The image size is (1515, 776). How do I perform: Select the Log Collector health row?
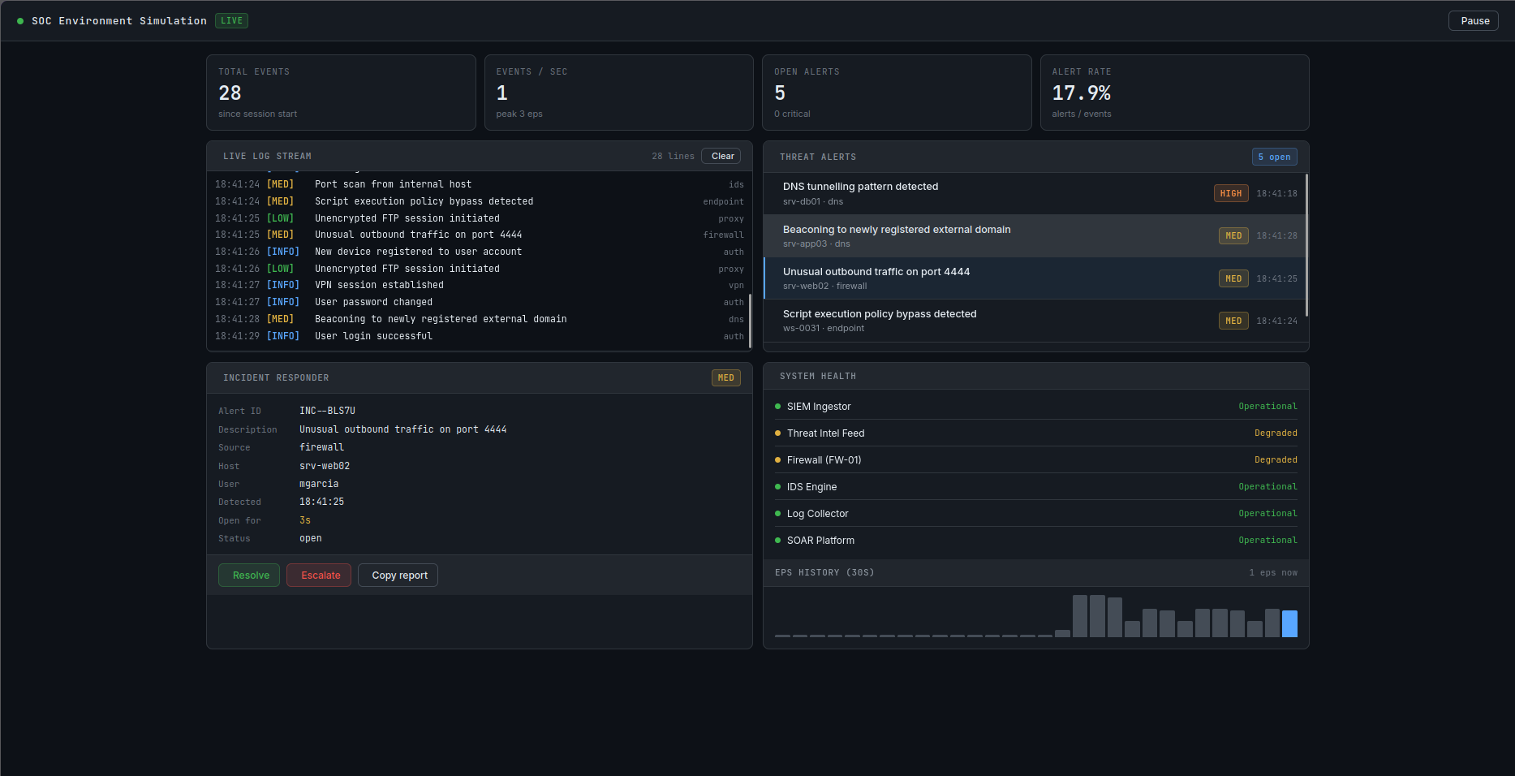[x=1035, y=514]
